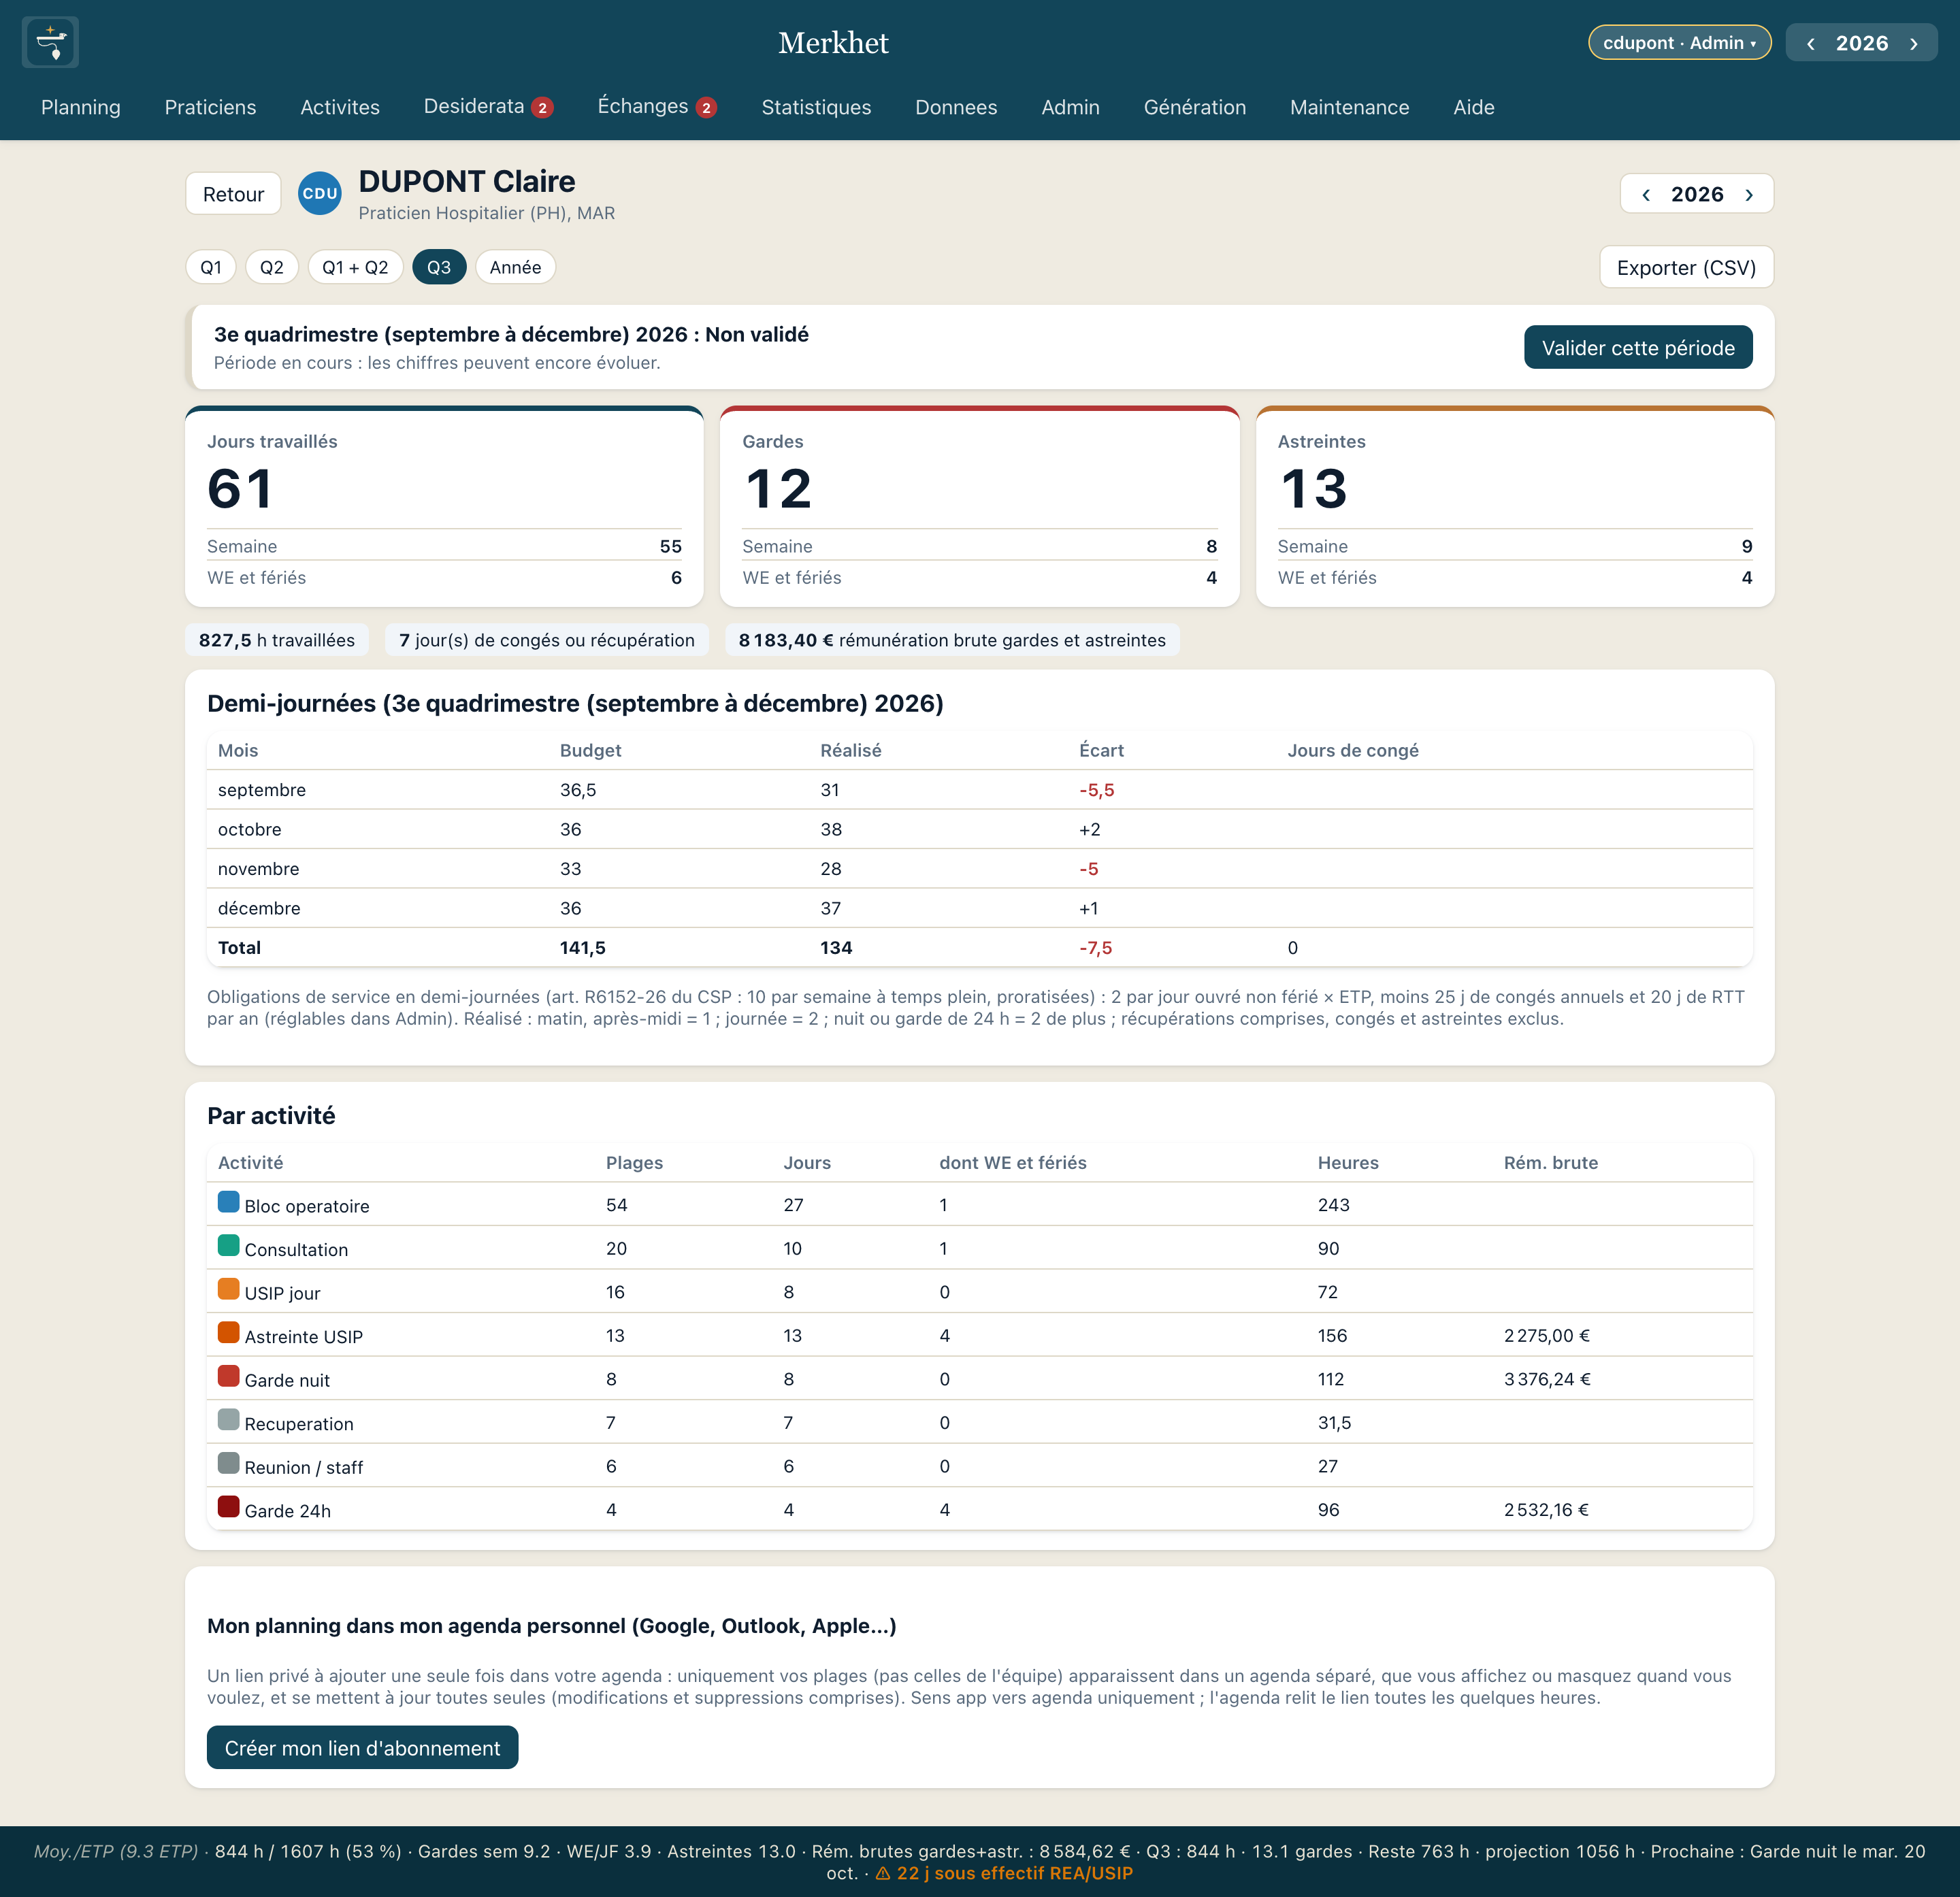Viewport: 1960px width, 1897px height.
Task: Click Astreinte USIP color swatch
Action: [x=228, y=1332]
